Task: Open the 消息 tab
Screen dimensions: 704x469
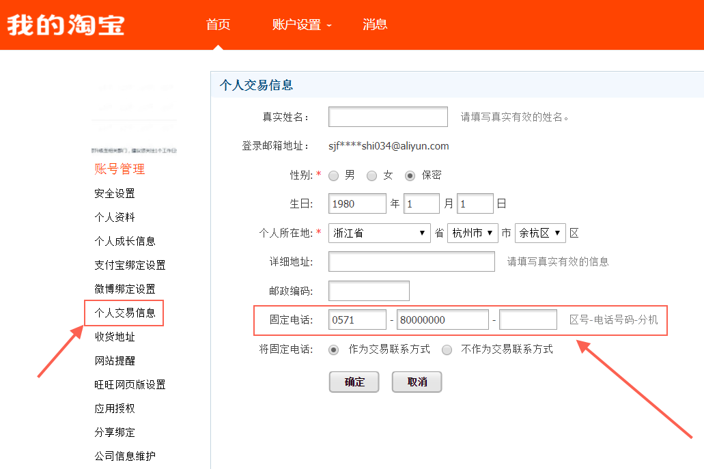Action: pyautogui.click(x=375, y=25)
